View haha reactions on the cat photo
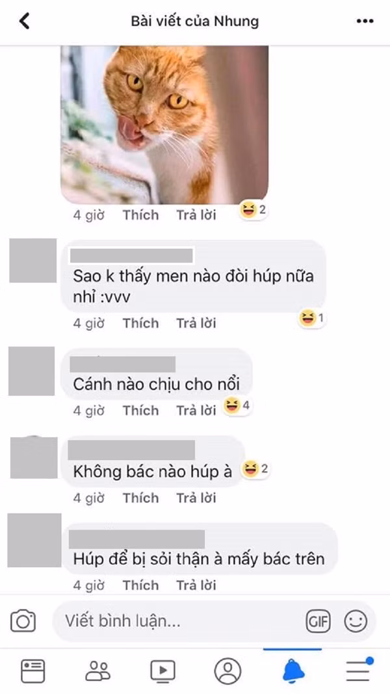The width and height of the screenshot is (390, 694). pos(253,210)
